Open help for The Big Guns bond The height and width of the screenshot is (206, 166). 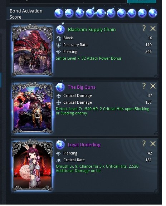(x=144, y=86)
